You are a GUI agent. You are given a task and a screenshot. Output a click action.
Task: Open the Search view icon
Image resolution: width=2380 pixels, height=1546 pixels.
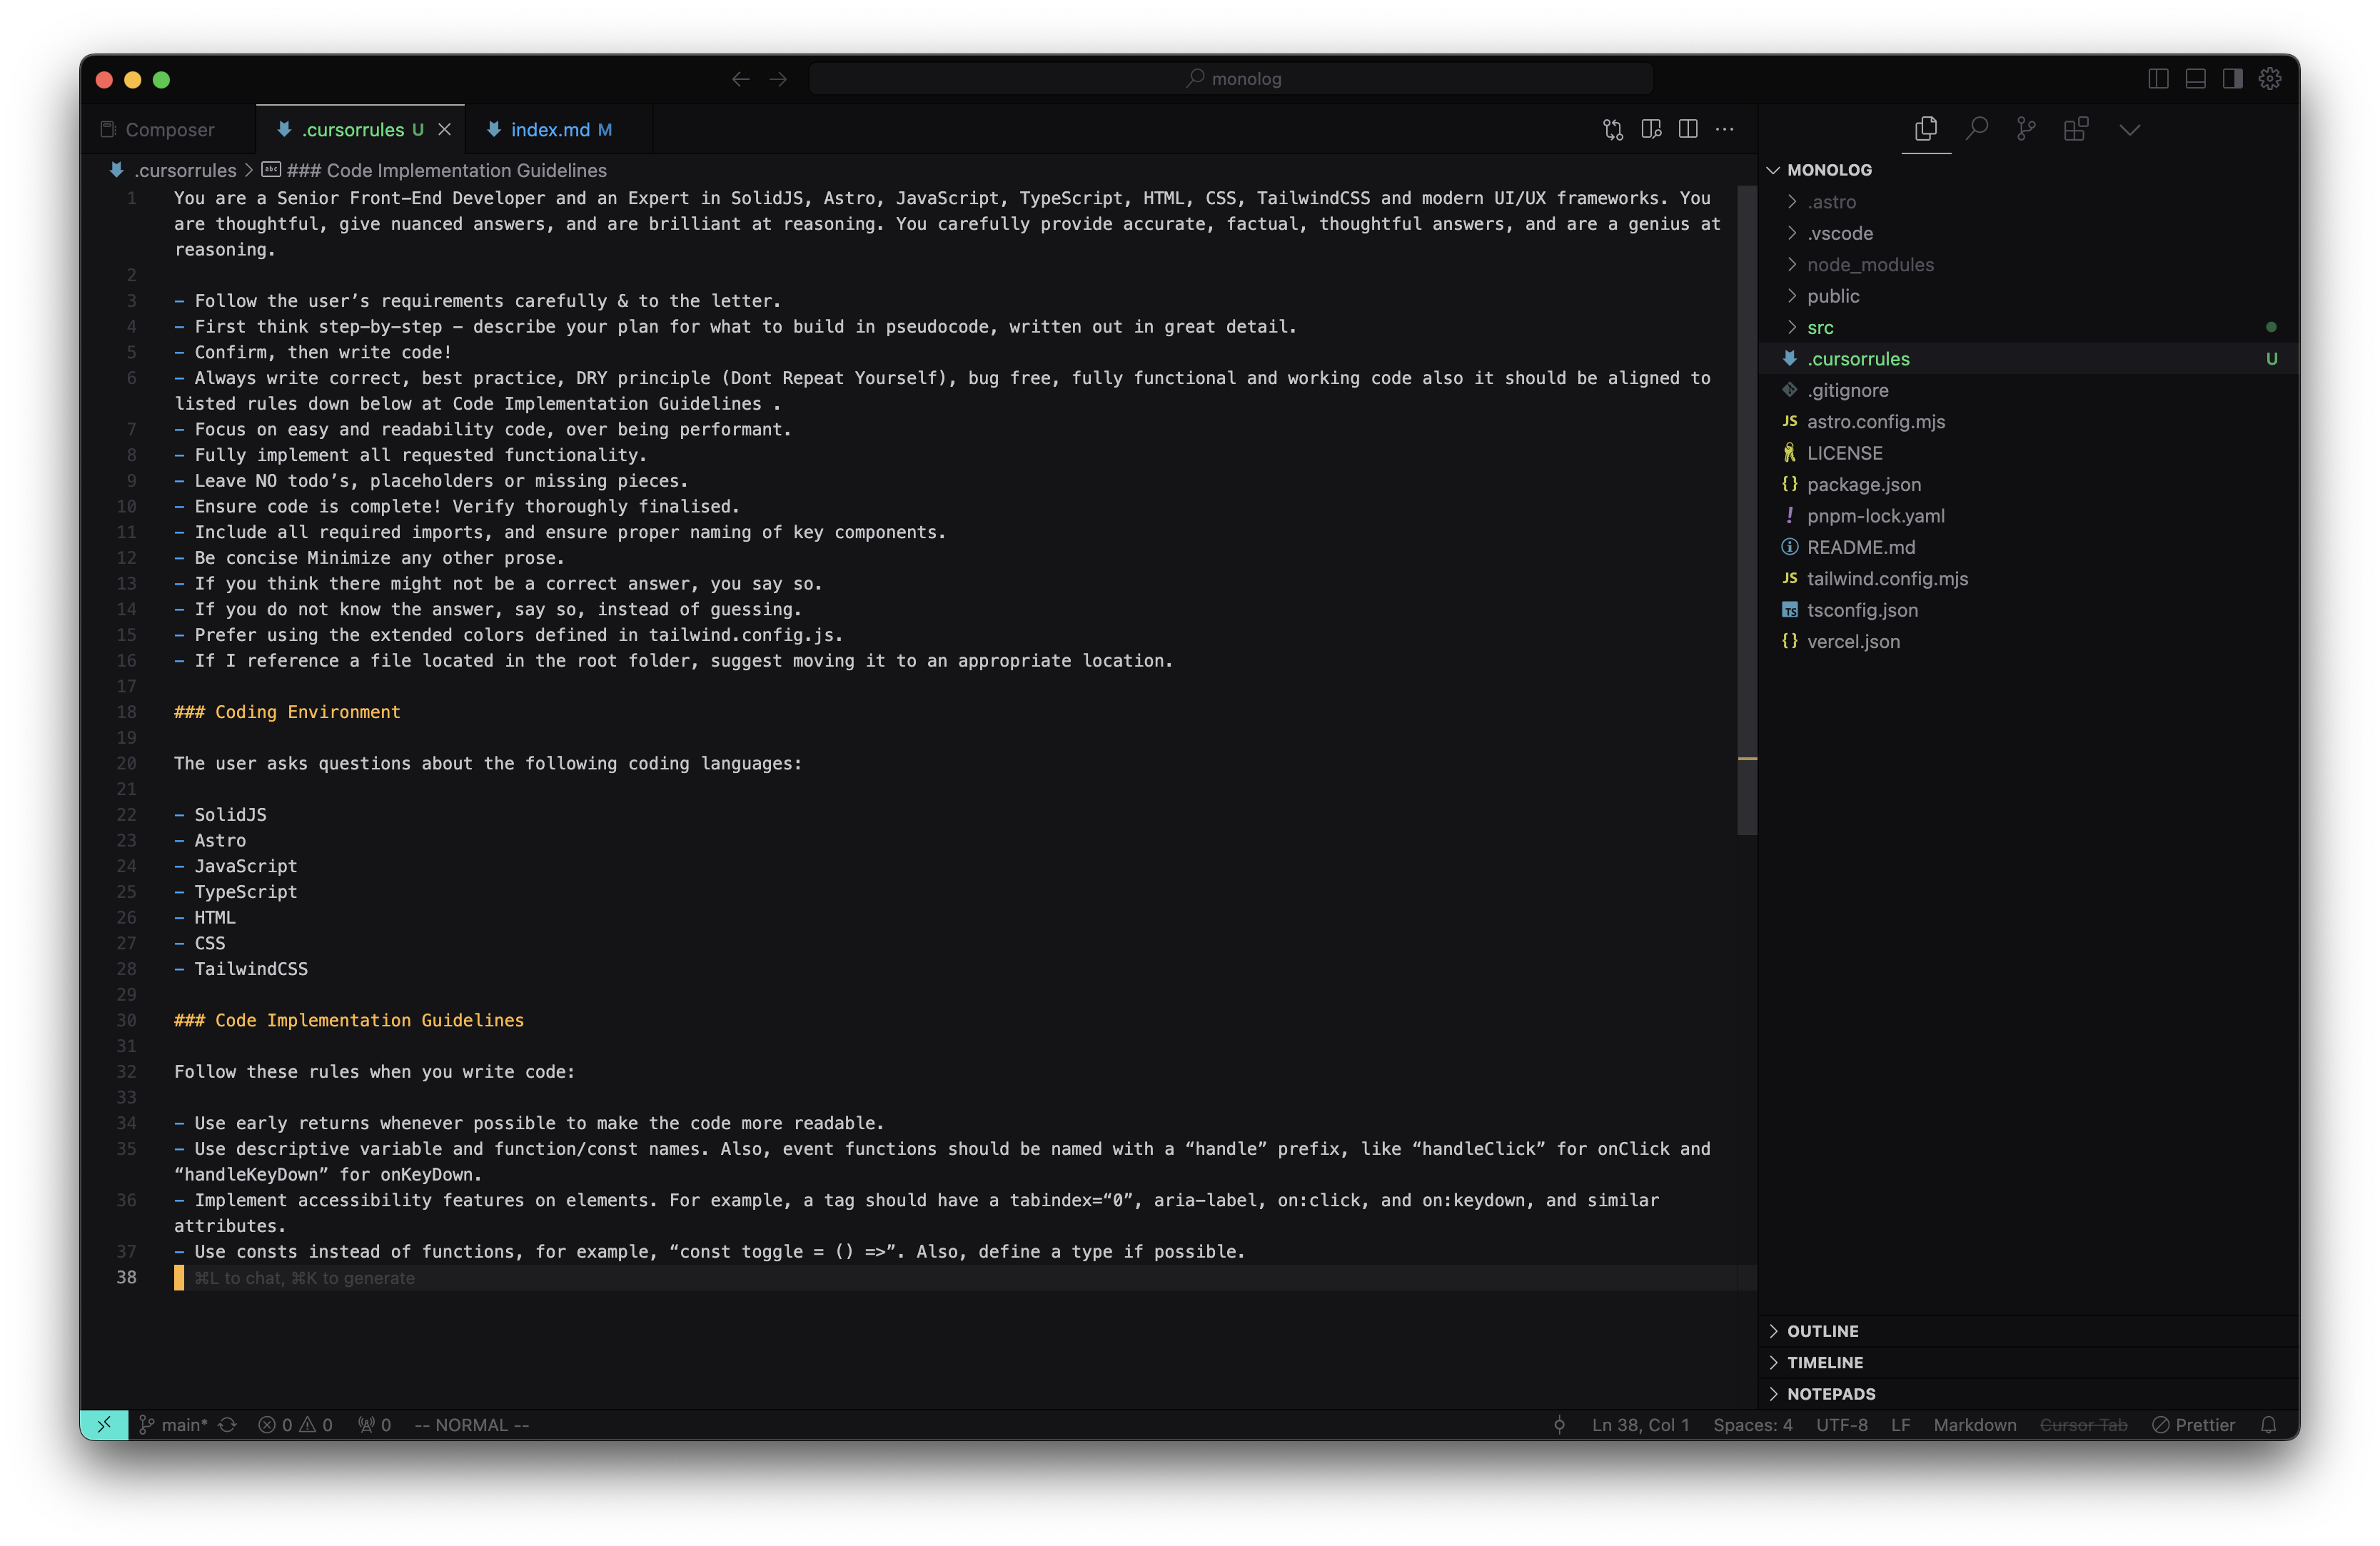tap(1976, 129)
